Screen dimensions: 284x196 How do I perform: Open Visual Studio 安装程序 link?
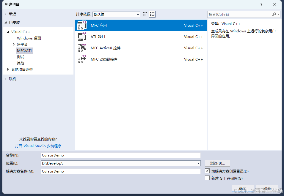tap(38, 146)
